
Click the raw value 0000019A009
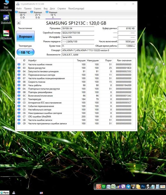pos(123,85)
